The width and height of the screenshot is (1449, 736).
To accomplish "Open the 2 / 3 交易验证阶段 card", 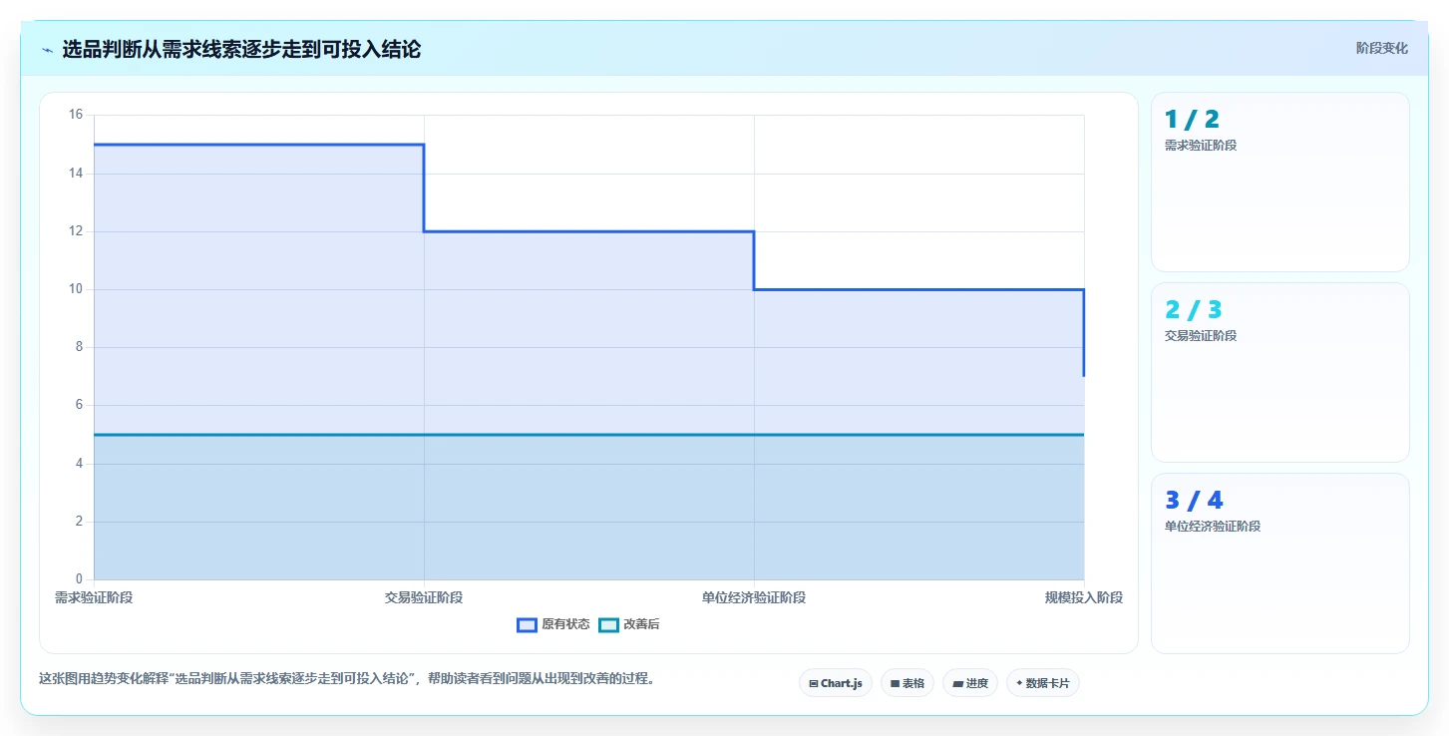I will point(1280,372).
